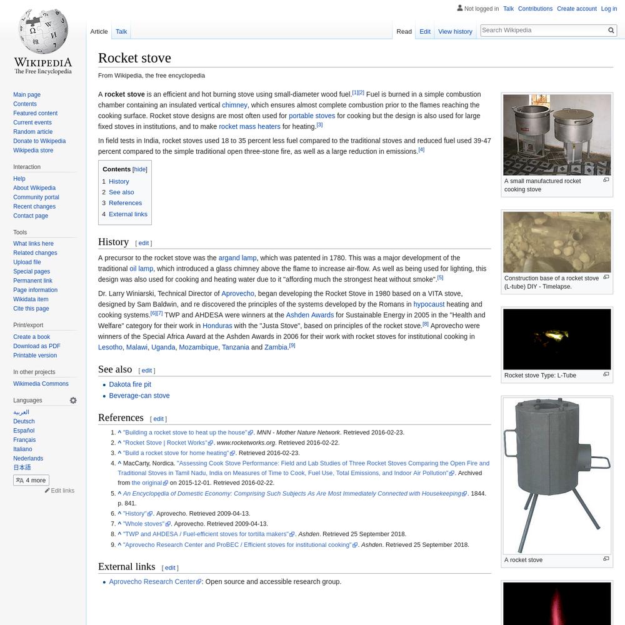Click Donate to Wikipedia
The image size is (625, 625).
39,141
